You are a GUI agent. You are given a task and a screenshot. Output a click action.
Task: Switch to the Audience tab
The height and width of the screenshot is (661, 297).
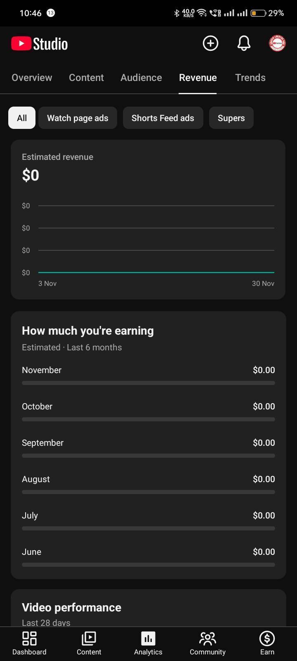pos(141,78)
